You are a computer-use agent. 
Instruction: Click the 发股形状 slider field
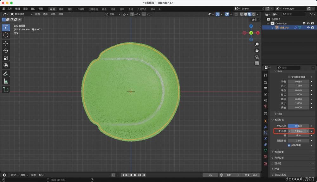[x=298, y=126]
